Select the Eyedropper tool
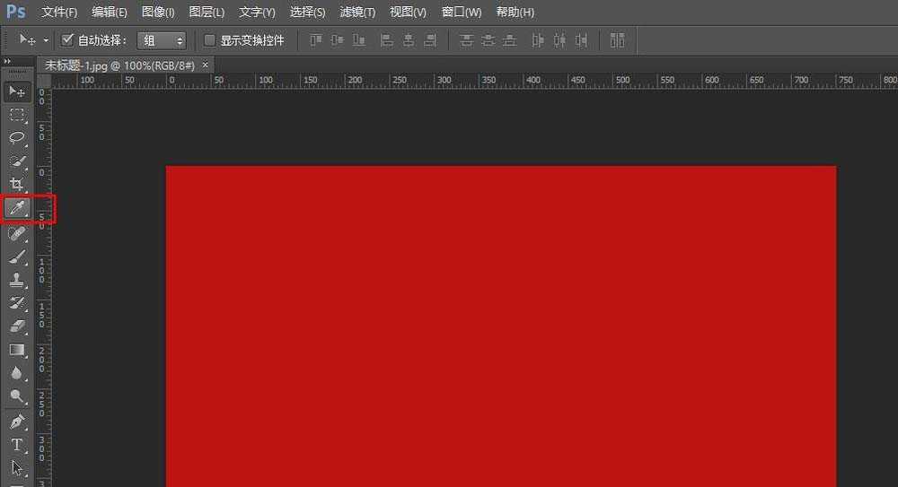Viewport: 898px width, 487px height. click(17, 209)
